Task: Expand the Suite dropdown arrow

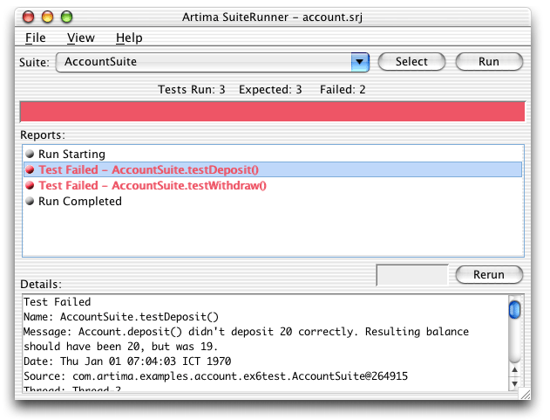Action: coord(360,62)
